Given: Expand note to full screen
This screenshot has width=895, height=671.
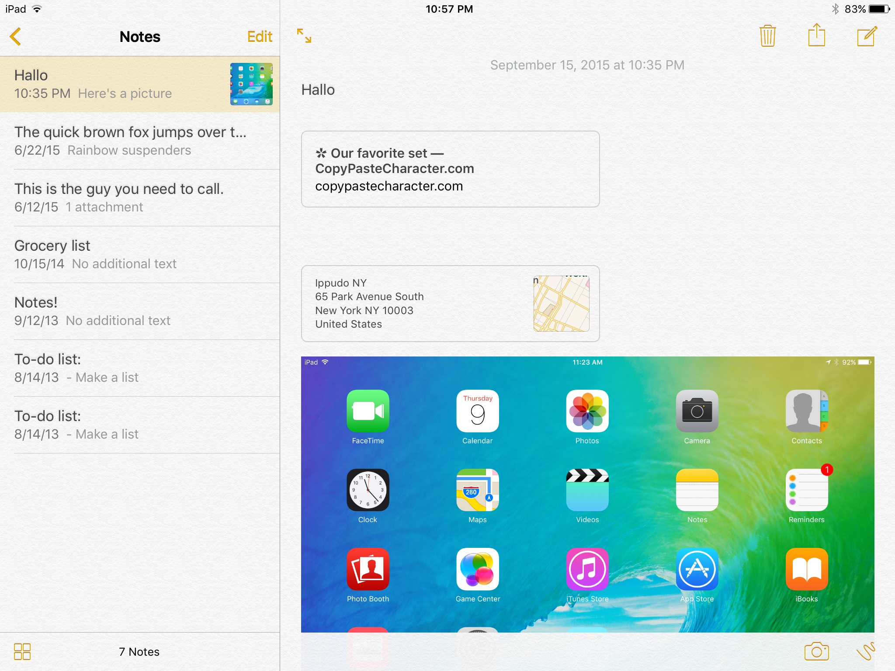Looking at the screenshot, I should click(304, 36).
